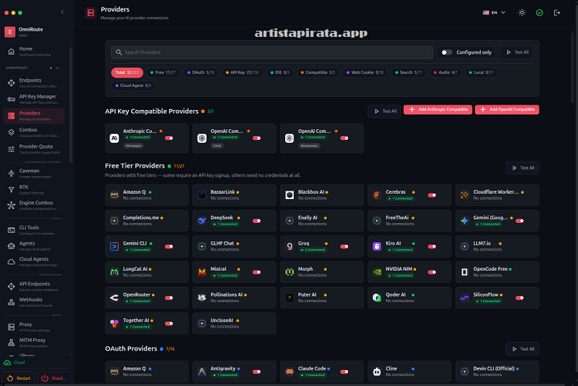The height and width of the screenshot is (386, 578).
Task: Filter by Total 32/151 providers
Action: pyautogui.click(x=127, y=72)
